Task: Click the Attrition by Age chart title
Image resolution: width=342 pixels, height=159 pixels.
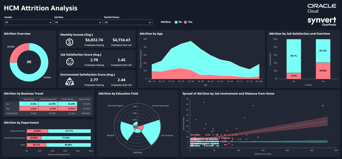Action: [x=151, y=34]
